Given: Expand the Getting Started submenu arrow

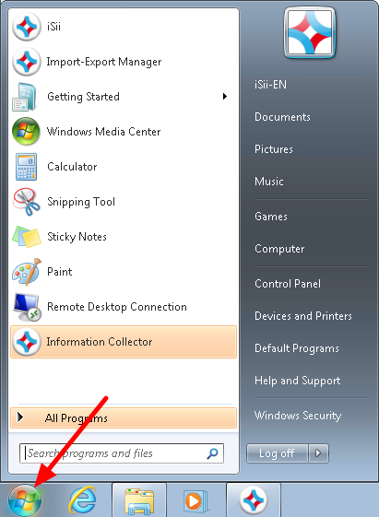Looking at the screenshot, I should point(225,96).
